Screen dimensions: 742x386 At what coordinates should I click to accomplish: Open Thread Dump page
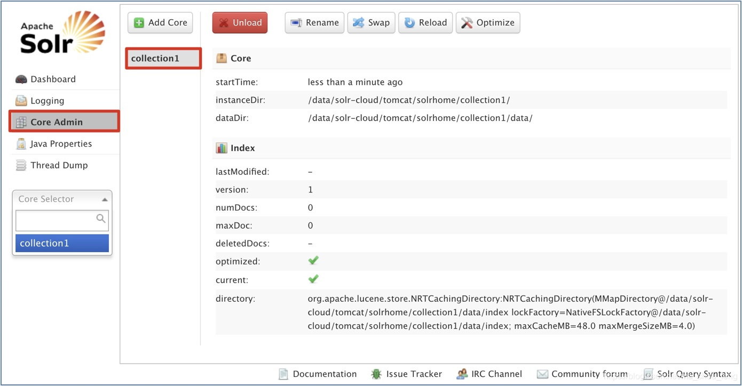59,165
